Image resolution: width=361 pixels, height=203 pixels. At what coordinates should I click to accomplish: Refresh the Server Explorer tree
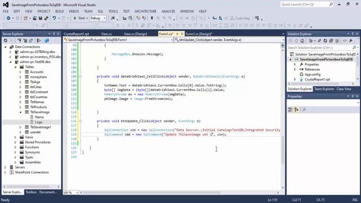6,41
